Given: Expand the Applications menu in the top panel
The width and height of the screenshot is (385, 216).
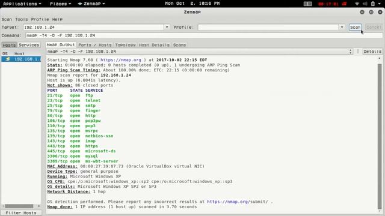Looking at the screenshot, I should pos(22,4).
